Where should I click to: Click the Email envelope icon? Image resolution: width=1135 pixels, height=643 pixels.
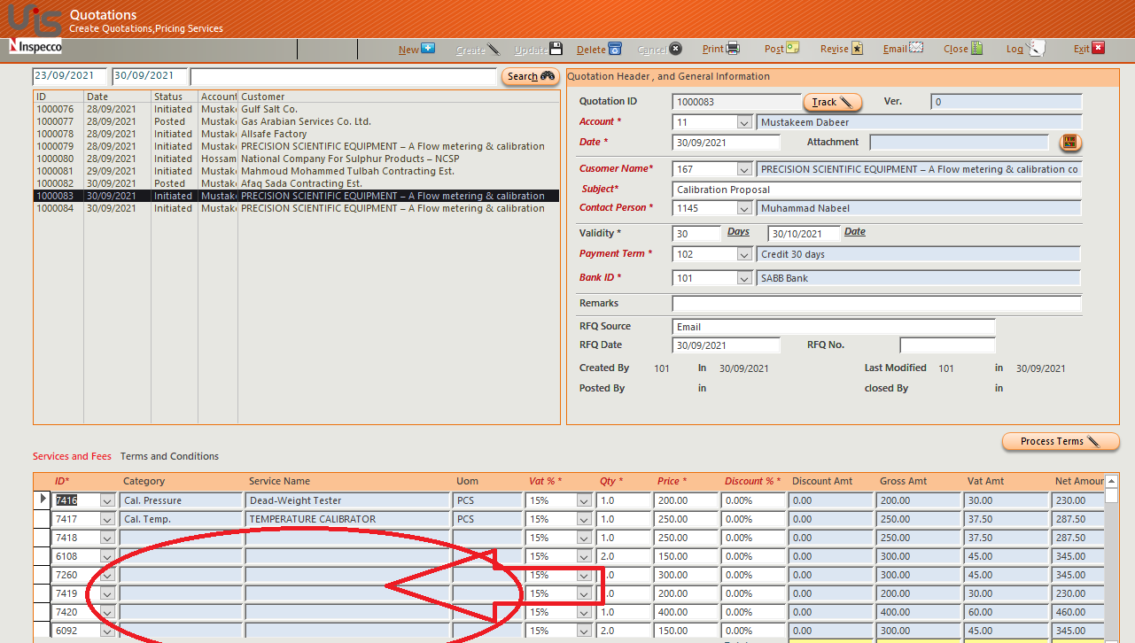pos(916,49)
